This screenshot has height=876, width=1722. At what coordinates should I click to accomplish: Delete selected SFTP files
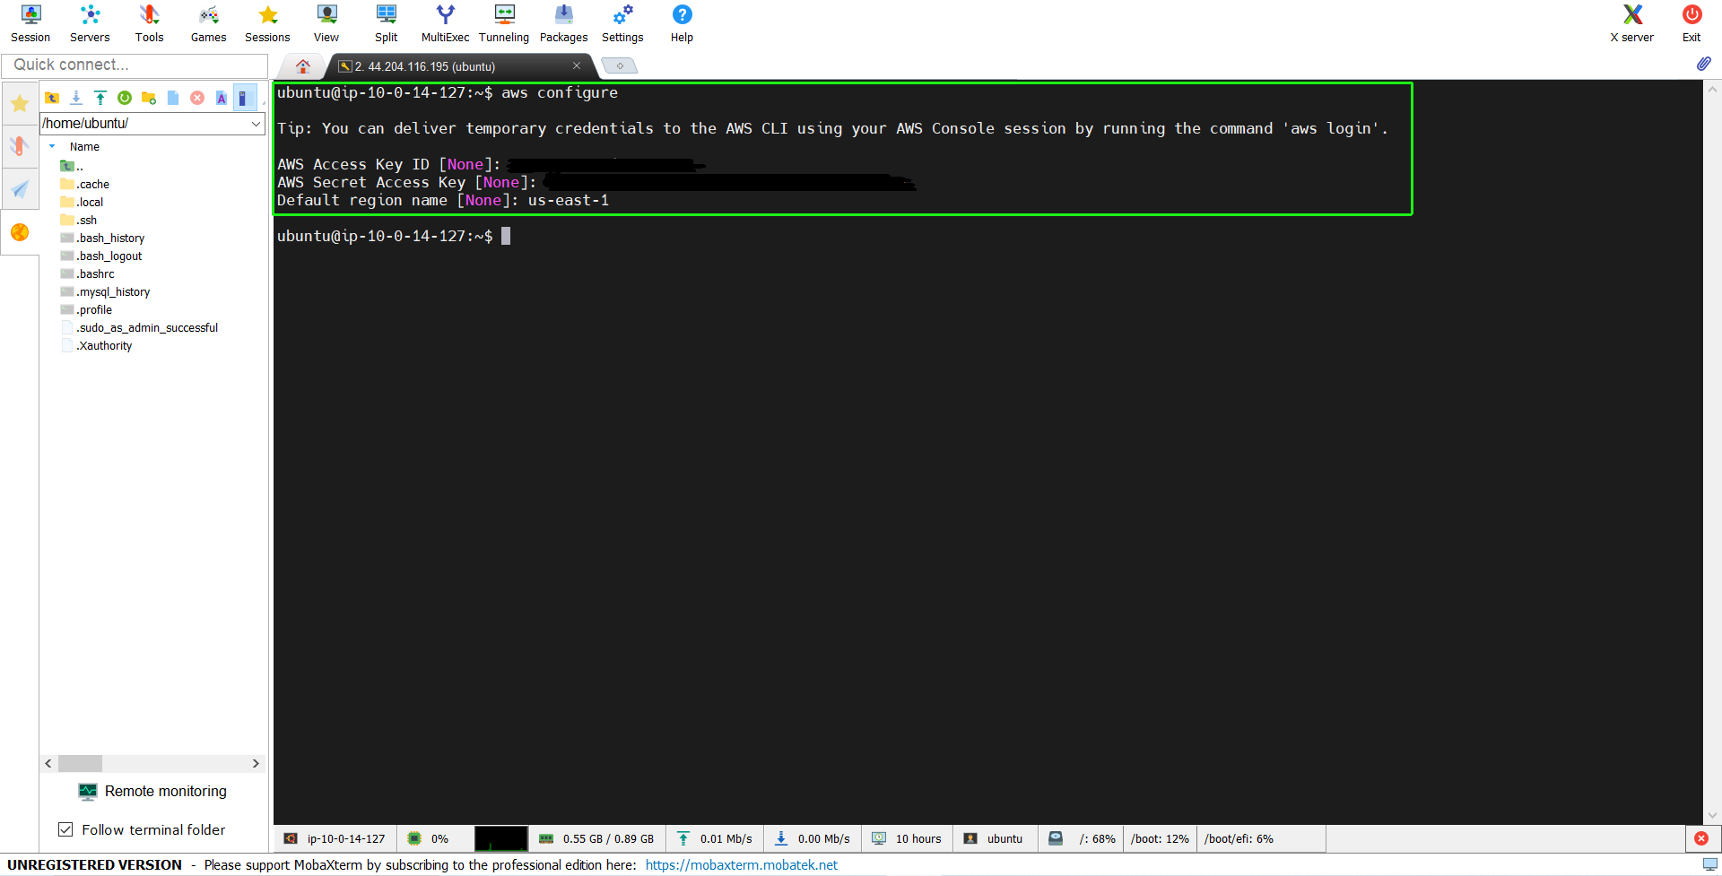pyautogui.click(x=197, y=98)
